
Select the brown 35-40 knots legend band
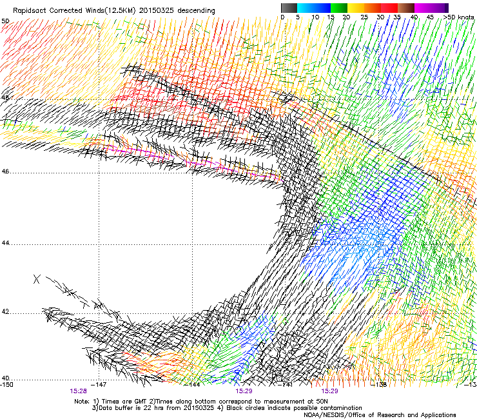(406, 8)
